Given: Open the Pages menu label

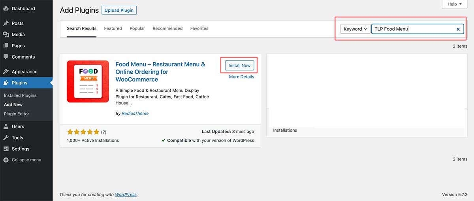Looking at the screenshot, I should 18,46.
